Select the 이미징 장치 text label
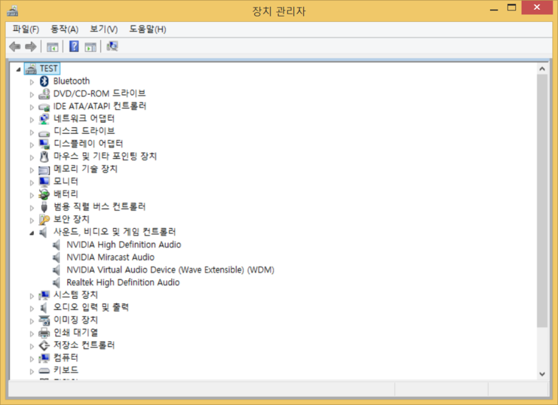Screen dimensions: 558x405 click(x=75, y=320)
